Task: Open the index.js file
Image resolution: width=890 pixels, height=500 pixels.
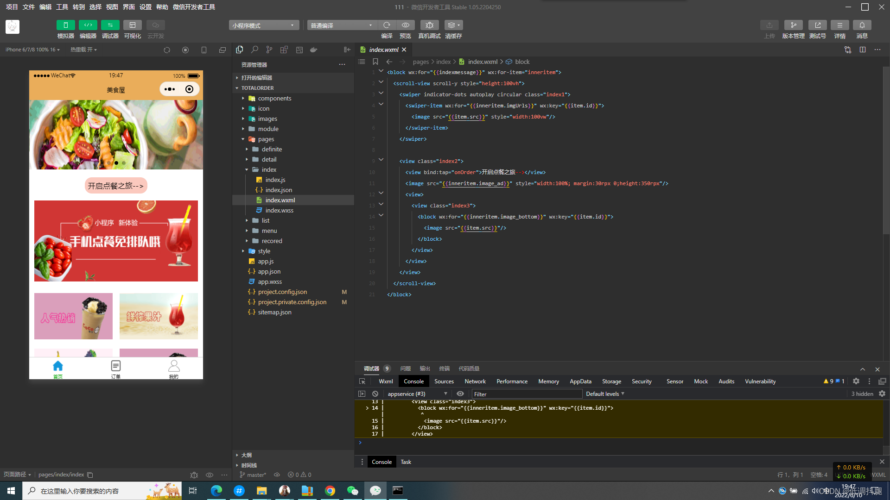Action: click(x=275, y=180)
